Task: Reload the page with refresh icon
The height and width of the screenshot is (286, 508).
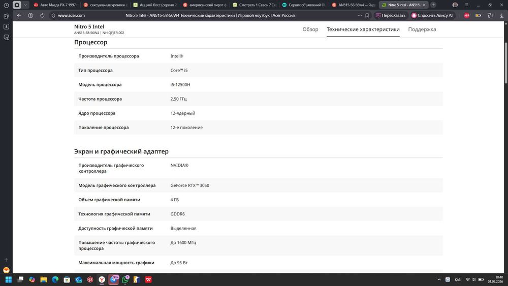Action: coord(42,15)
